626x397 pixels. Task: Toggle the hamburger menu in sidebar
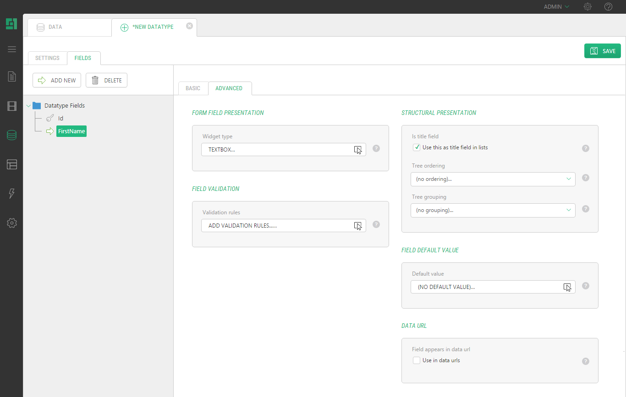coord(12,49)
